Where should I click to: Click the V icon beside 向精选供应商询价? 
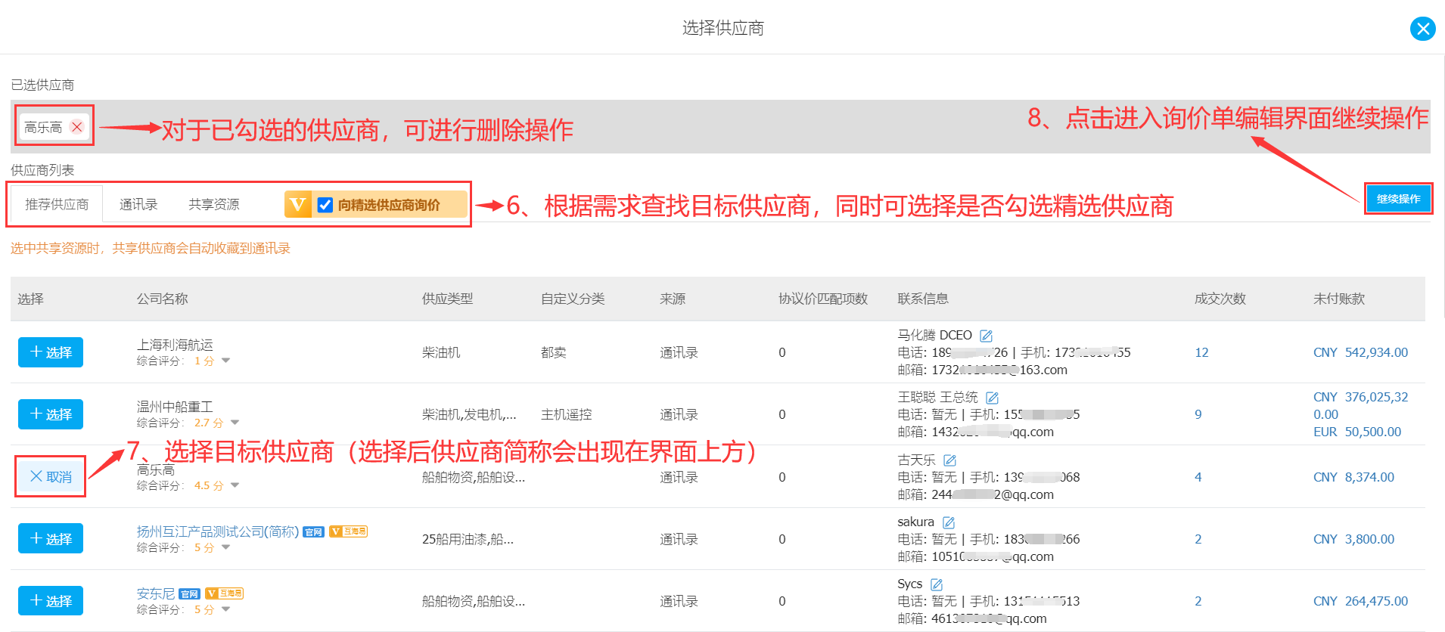(298, 204)
